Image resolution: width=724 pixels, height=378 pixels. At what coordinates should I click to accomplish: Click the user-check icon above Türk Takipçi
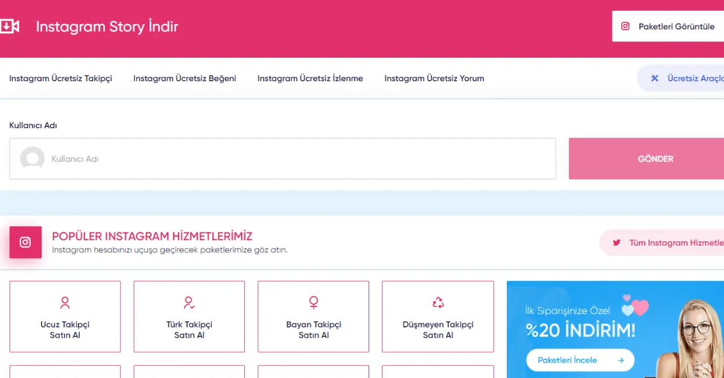click(x=189, y=302)
